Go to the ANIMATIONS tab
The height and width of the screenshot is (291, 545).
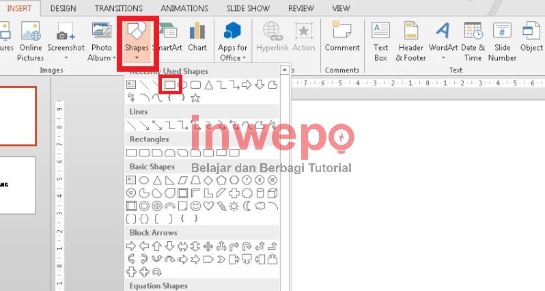(184, 8)
